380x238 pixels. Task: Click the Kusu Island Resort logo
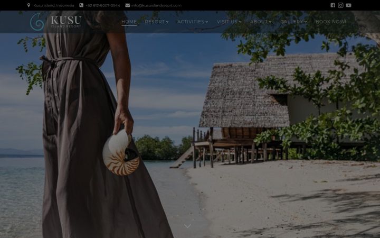click(x=55, y=22)
